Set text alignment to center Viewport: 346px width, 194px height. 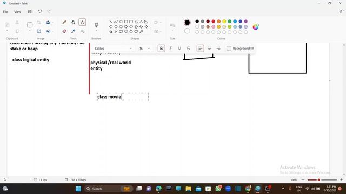[209, 48]
